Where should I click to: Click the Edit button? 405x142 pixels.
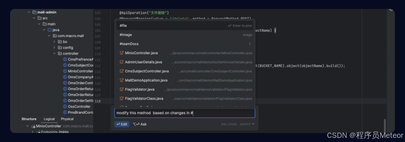click(x=122, y=124)
